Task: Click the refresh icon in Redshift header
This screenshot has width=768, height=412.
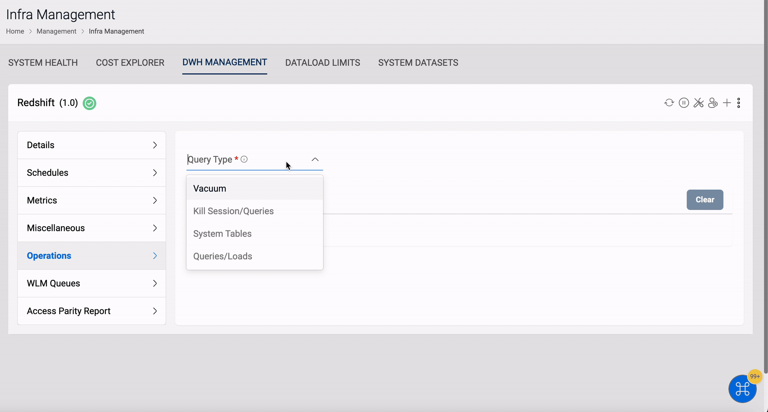Action: [669, 103]
